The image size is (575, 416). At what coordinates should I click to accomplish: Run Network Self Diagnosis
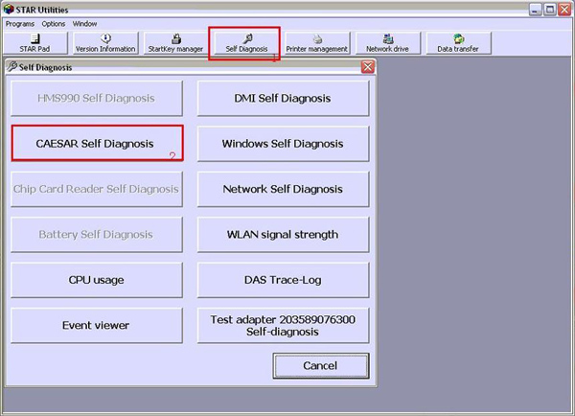pyautogui.click(x=283, y=189)
